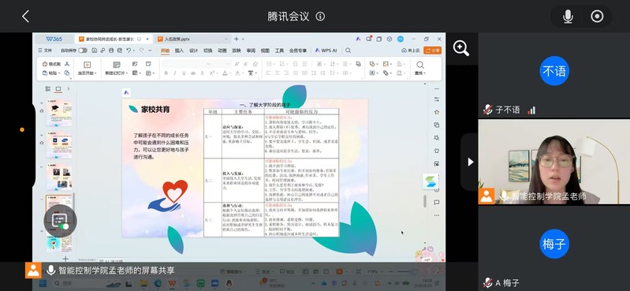
Task: Toggle the Bold formatting button
Action: 166,73
